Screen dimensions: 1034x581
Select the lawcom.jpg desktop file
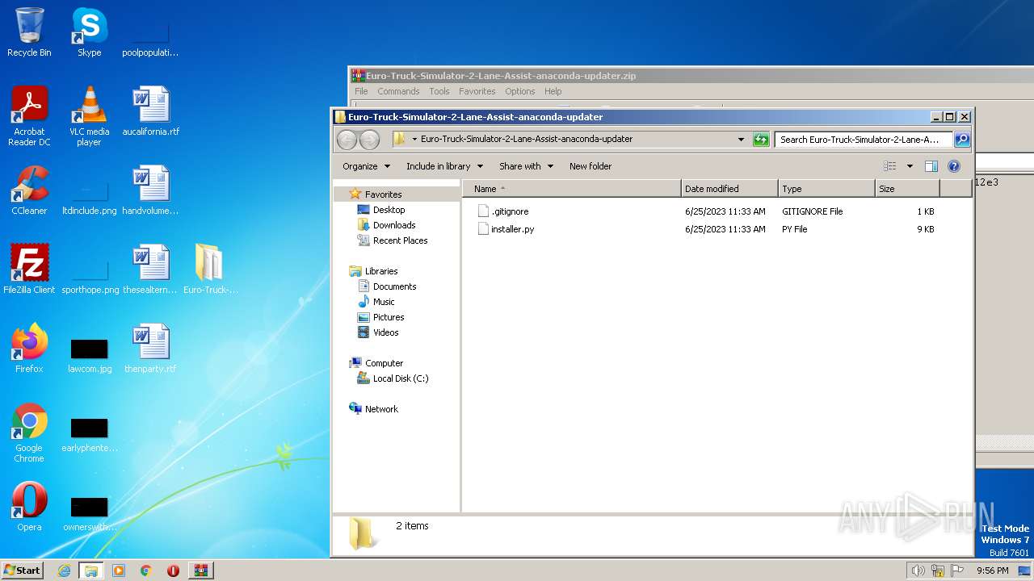click(89, 355)
